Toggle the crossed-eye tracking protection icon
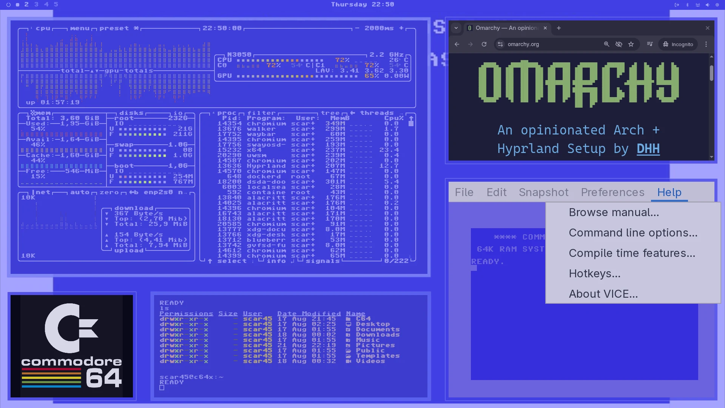This screenshot has width=725, height=408. click(x=619, y=44)
